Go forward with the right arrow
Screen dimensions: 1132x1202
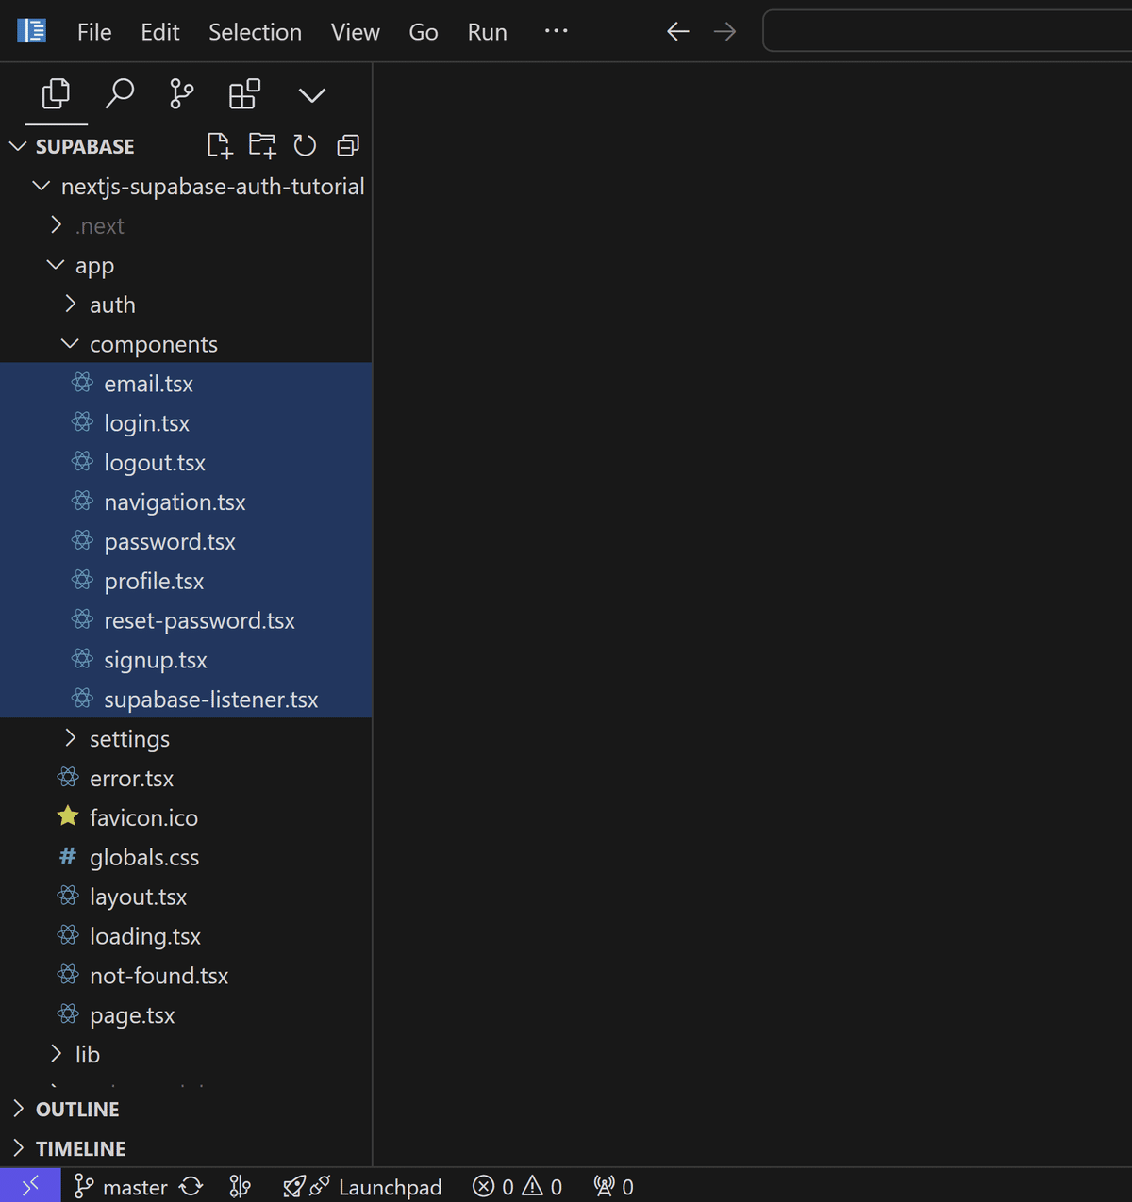point(724,32)
